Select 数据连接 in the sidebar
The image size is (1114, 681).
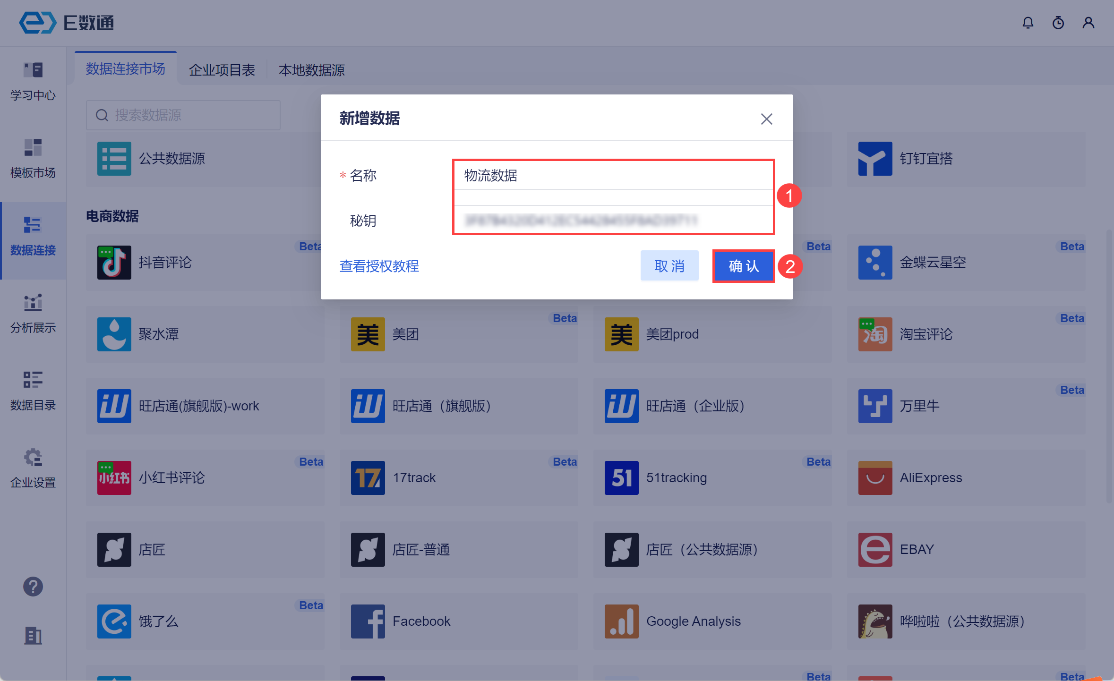coord(33,236)
